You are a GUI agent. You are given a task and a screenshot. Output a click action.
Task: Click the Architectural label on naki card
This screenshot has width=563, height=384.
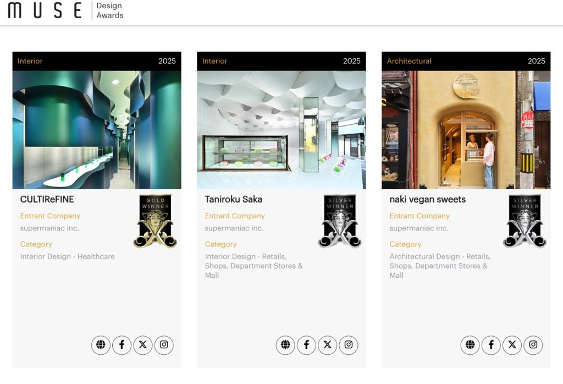(x=409, y=61)
